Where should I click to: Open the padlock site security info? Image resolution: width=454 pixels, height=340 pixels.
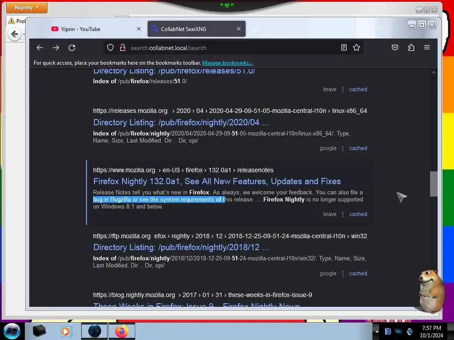click(x=122, y=47)
